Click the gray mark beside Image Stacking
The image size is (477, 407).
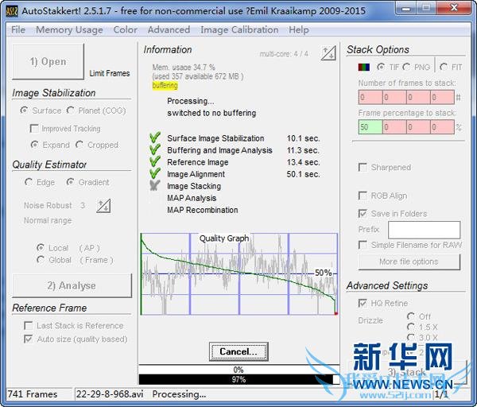155,185
